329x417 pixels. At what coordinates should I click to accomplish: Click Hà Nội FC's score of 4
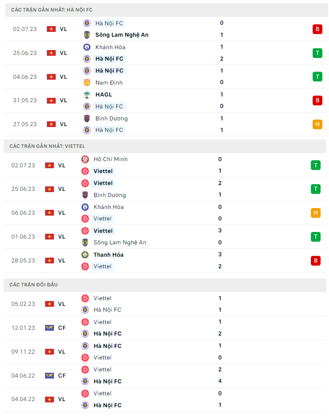tap(220, 381)
